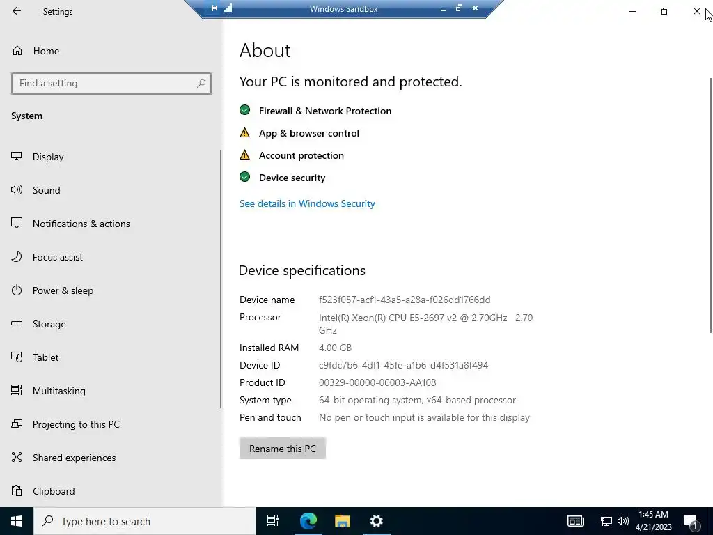Click the Tablet sidebar icon
The width and height of the screenshot is (713, 535).
(17, 357)
